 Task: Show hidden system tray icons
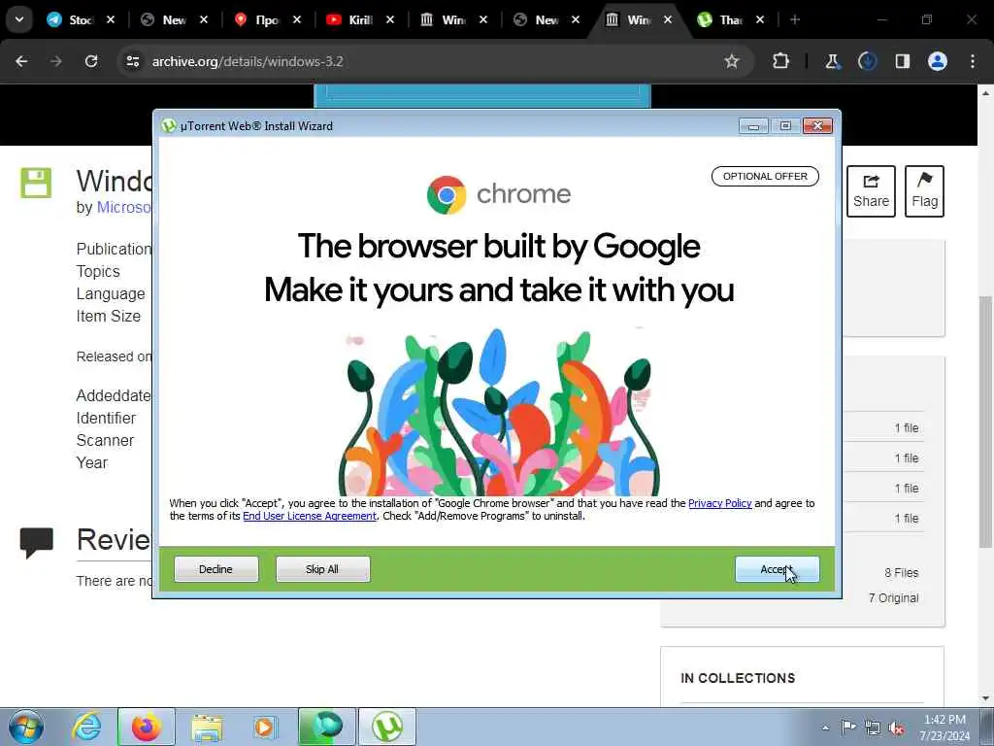point(825,728)
